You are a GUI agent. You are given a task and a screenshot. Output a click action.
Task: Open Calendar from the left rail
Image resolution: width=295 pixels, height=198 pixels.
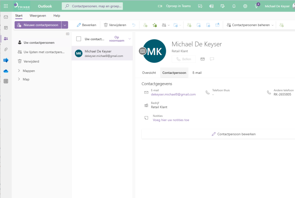6,28
